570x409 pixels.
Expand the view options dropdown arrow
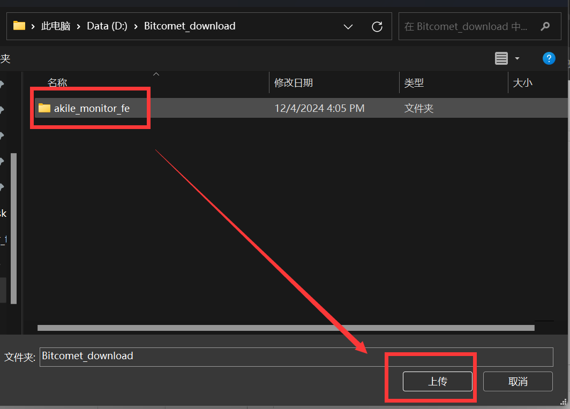(517, 58)
